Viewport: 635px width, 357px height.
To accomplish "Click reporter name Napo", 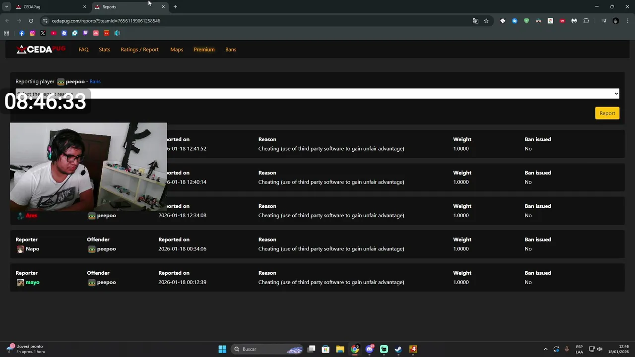I will [32, 249].
